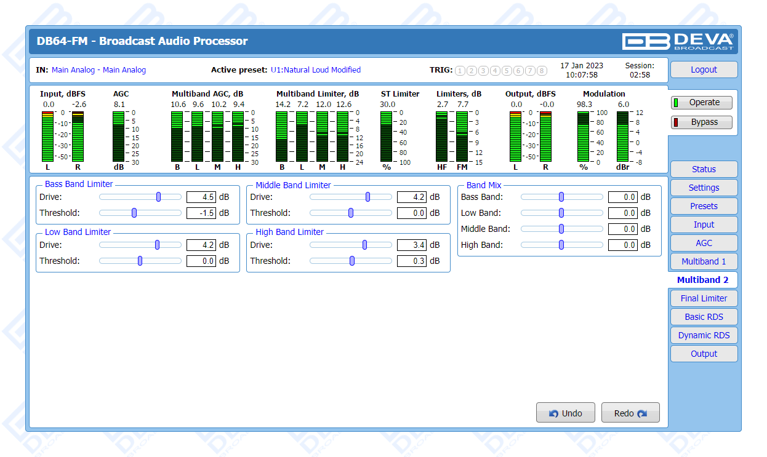Log out of the session
This screenshot has height=457, width=767.
pos(704,70)
